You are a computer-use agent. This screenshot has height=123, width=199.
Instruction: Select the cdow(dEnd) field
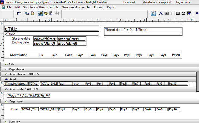(x=45, y=43)
